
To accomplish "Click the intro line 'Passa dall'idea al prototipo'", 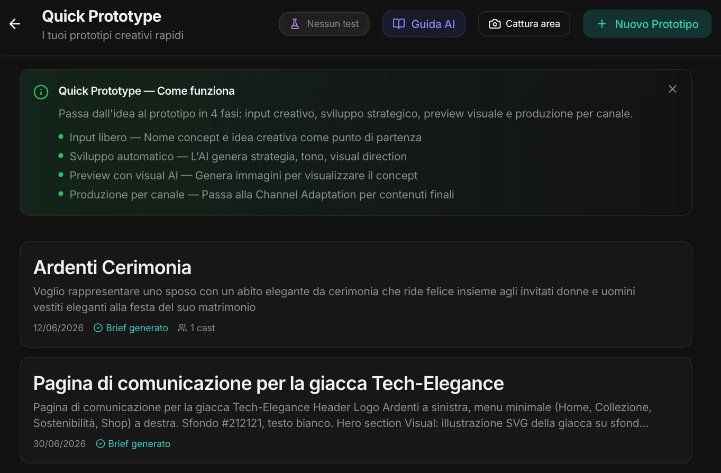I will [345, 114].
